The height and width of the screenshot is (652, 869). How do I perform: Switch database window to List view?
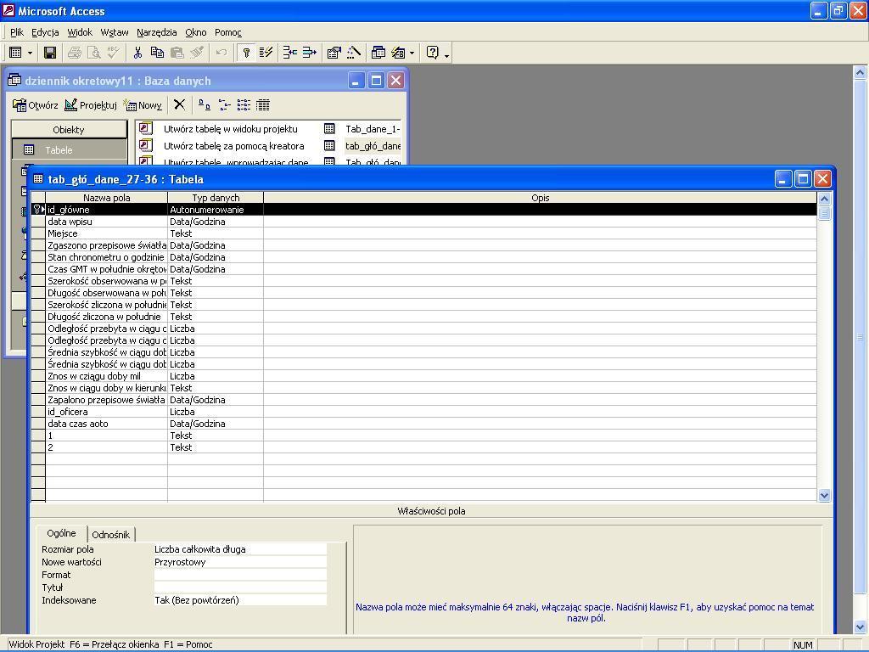(244, 104)
